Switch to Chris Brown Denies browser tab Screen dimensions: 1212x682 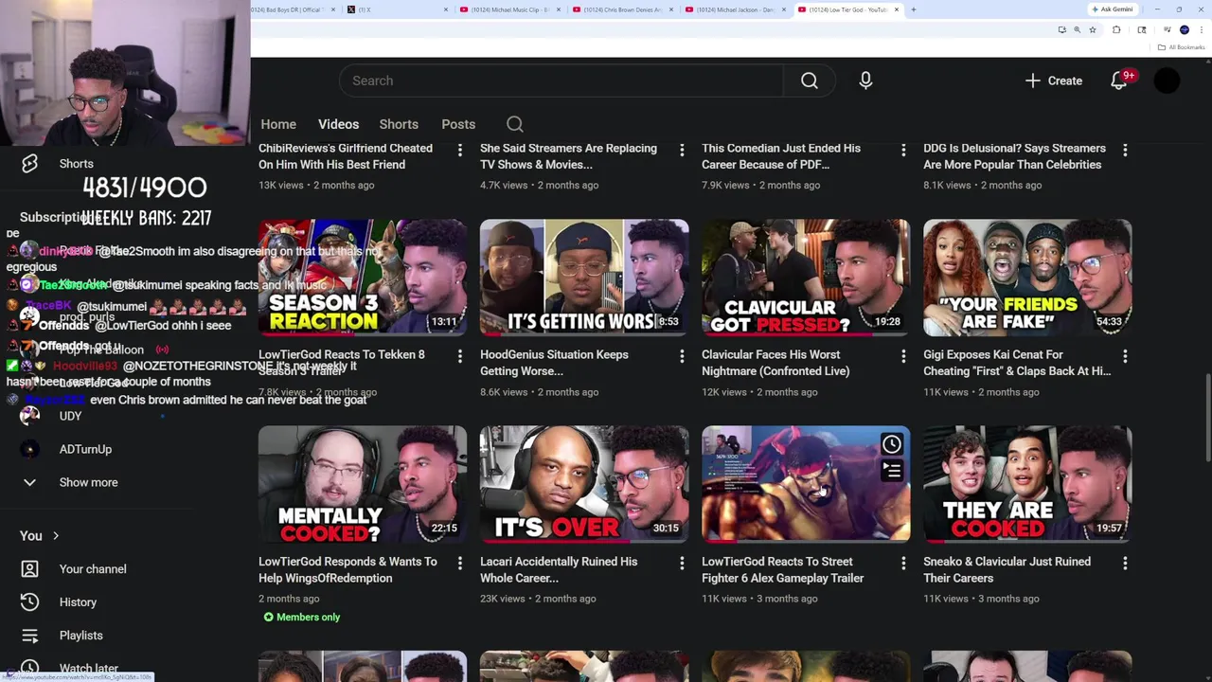point(623,9)
